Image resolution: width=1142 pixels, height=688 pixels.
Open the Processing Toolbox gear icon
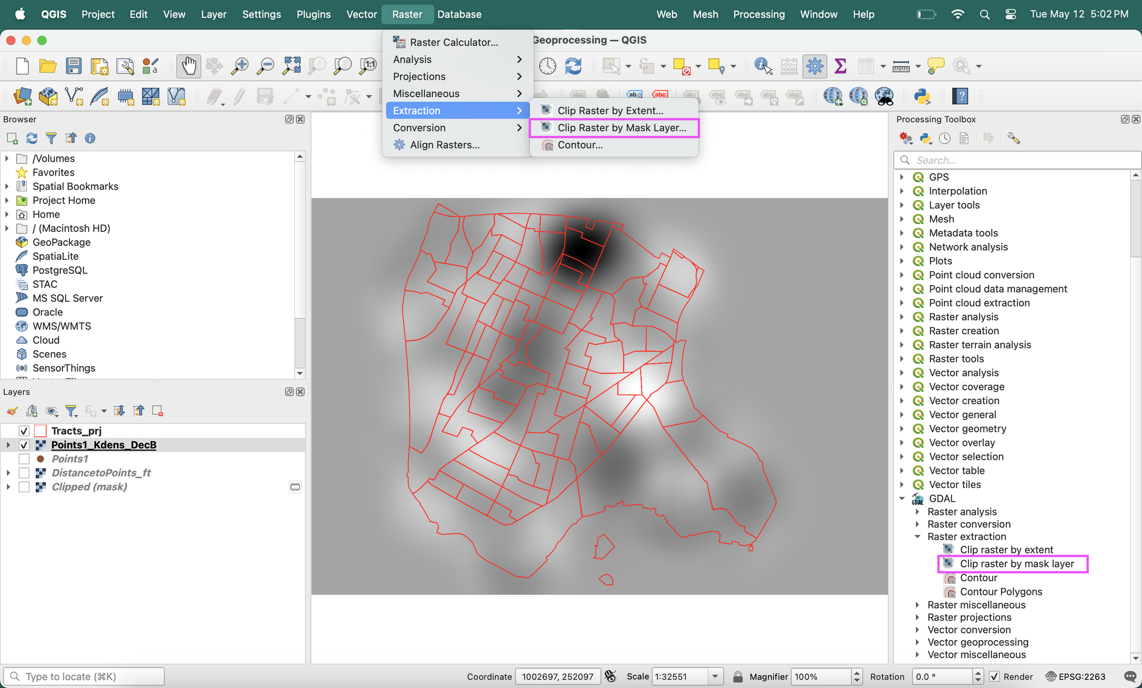[x=815, y=66]
